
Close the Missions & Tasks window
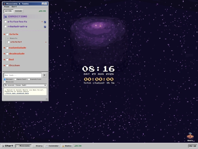[46, 4]
